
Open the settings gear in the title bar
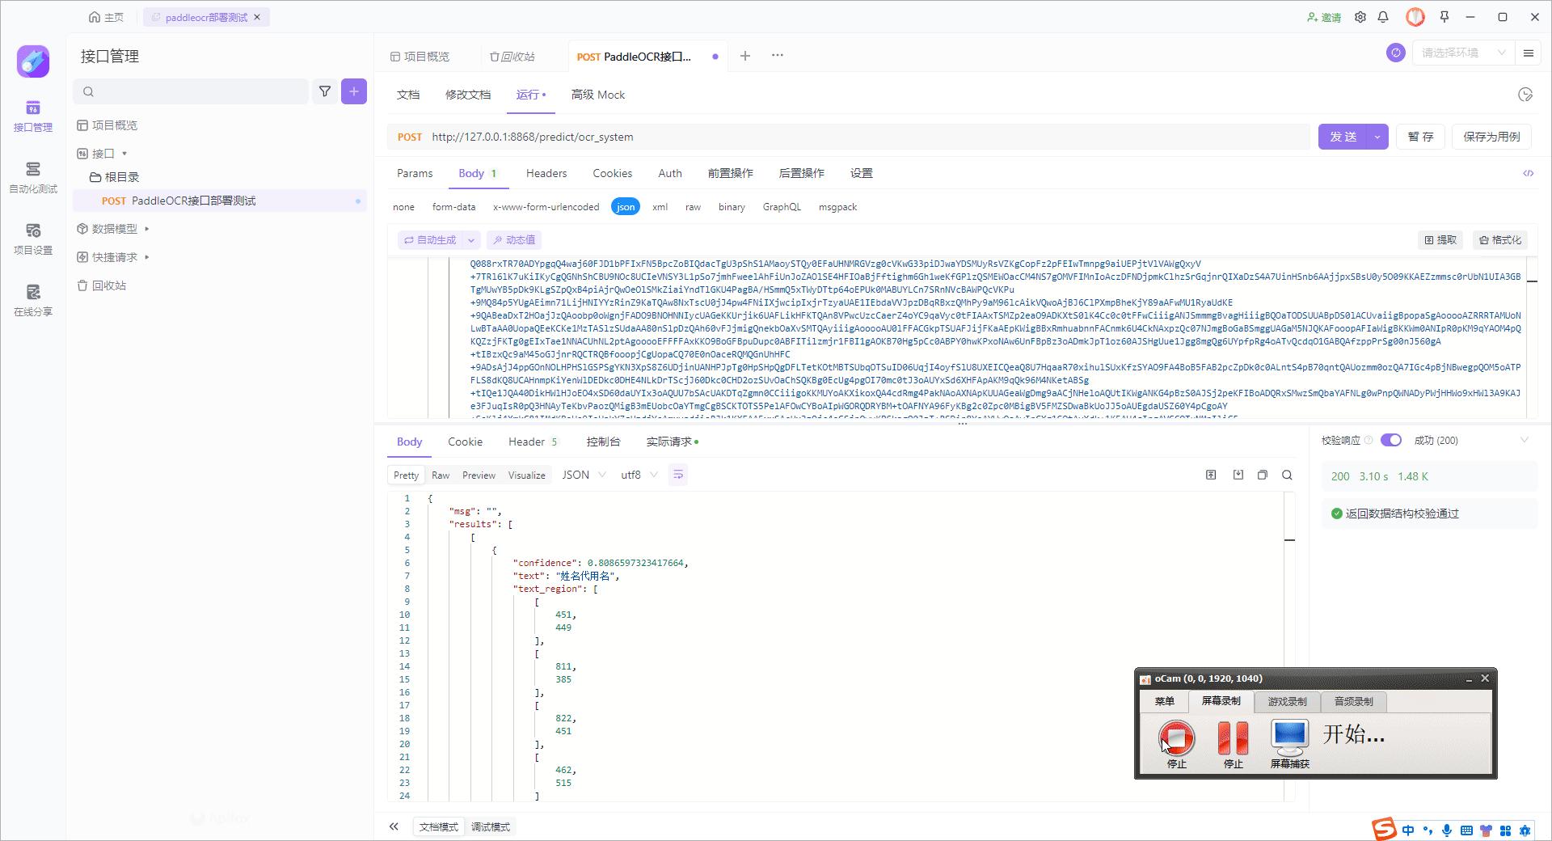[1360, 17]
